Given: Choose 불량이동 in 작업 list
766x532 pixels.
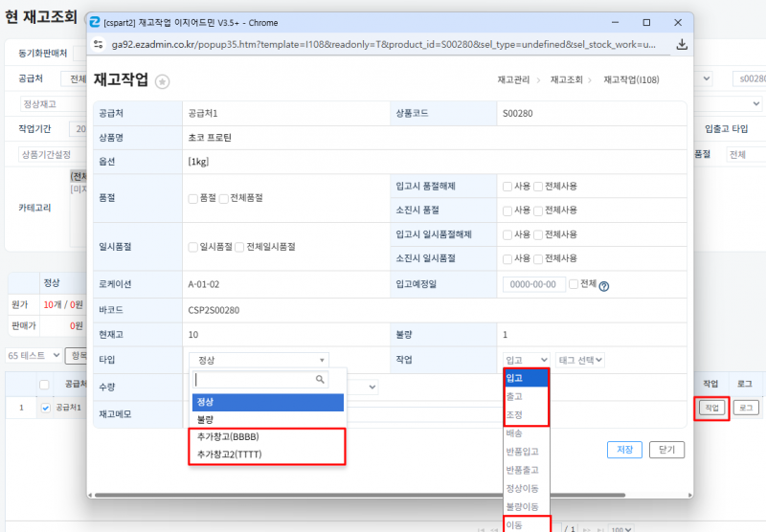Looking at the screenshot, I should 526,506.
